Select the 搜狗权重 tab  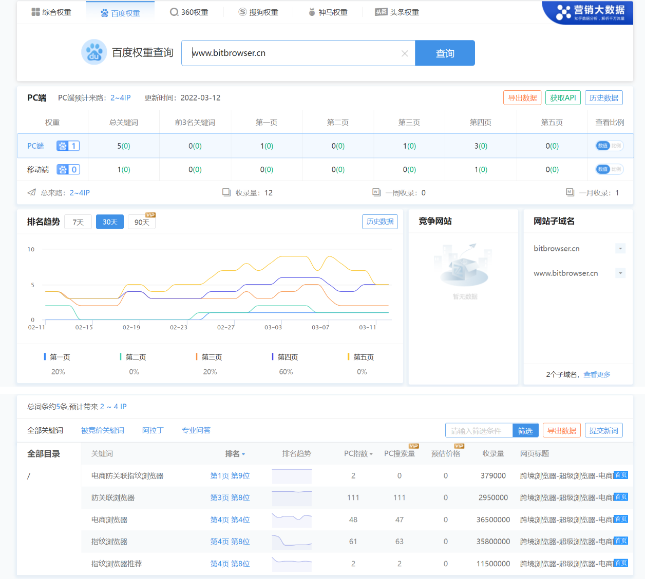(x=258, y=12)
